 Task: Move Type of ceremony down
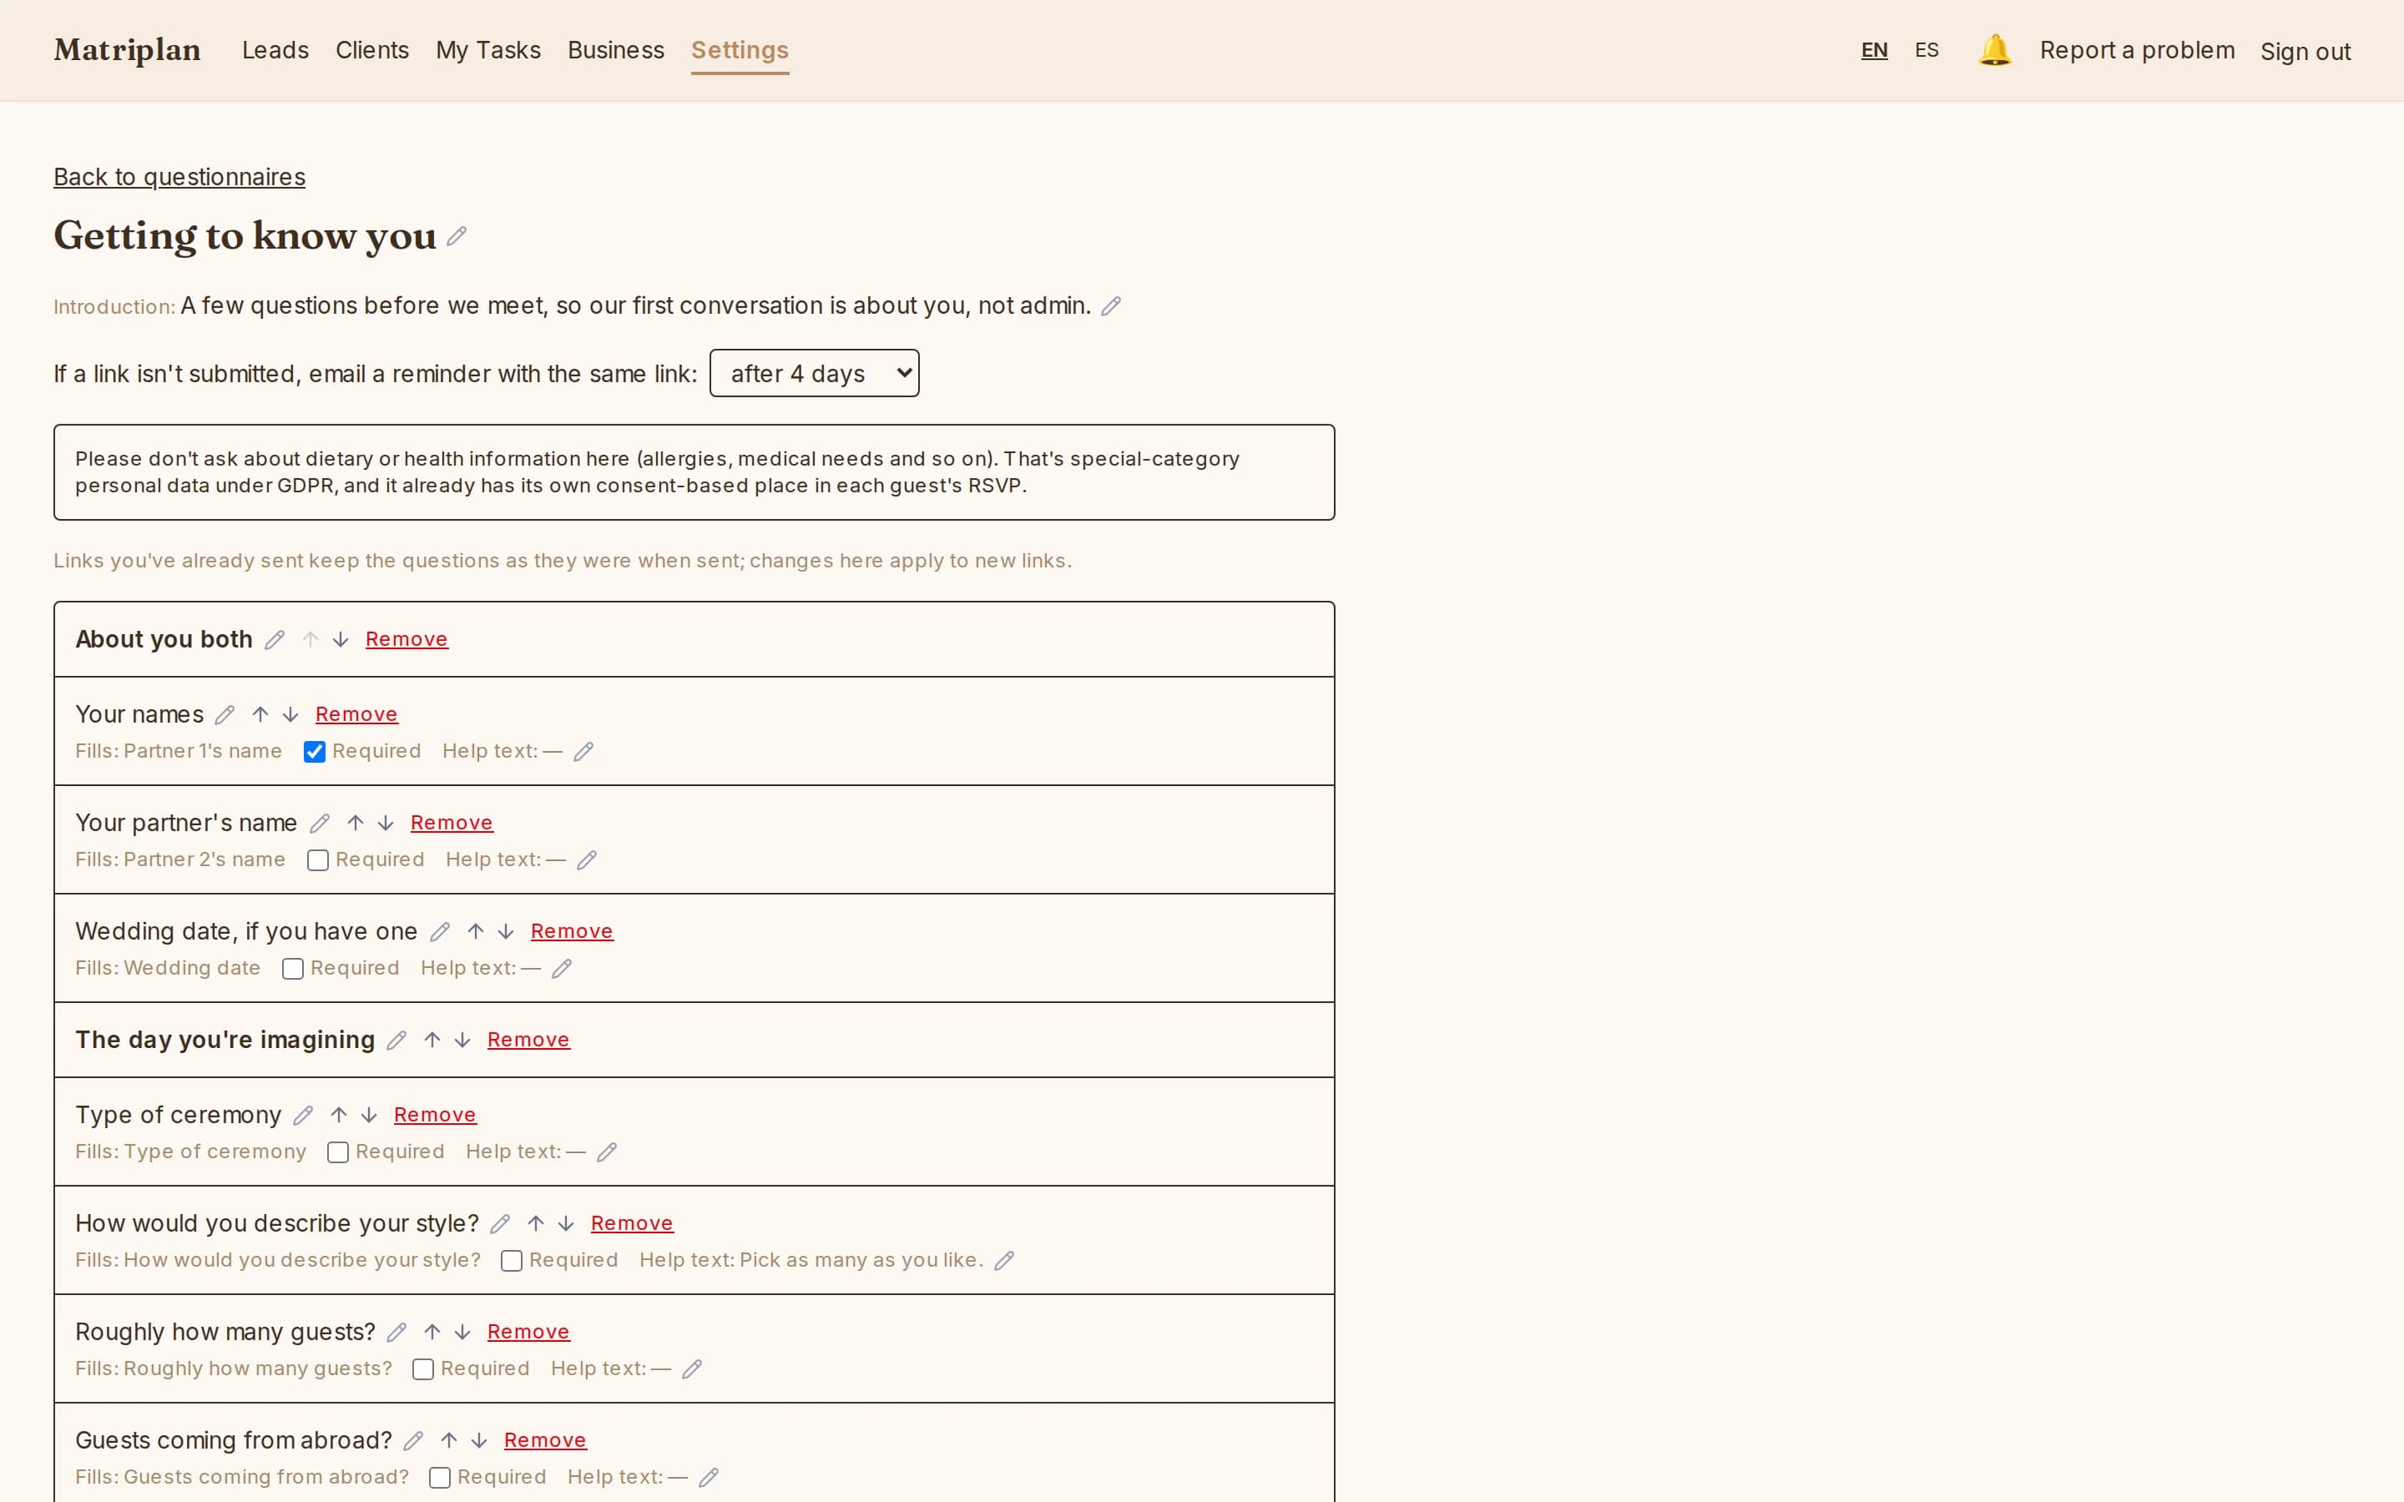coord(369,1116)
